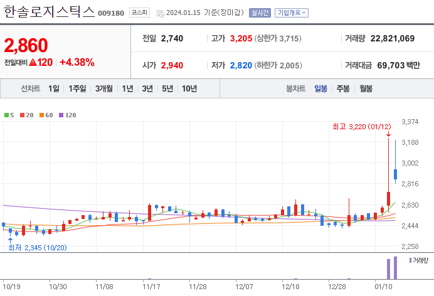Click the 2024.01.15 기준(장마감) date text
434x296 pixels.
tap(205, 13)
